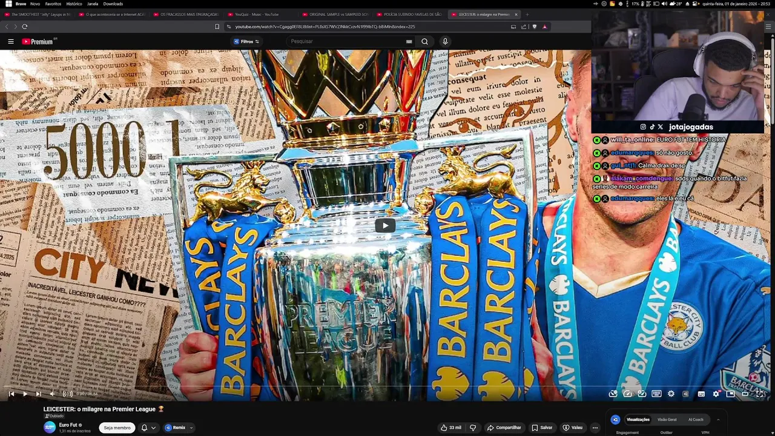Open the weather 28° indicator
Screen dimensions: 775x436
point(677,4)
